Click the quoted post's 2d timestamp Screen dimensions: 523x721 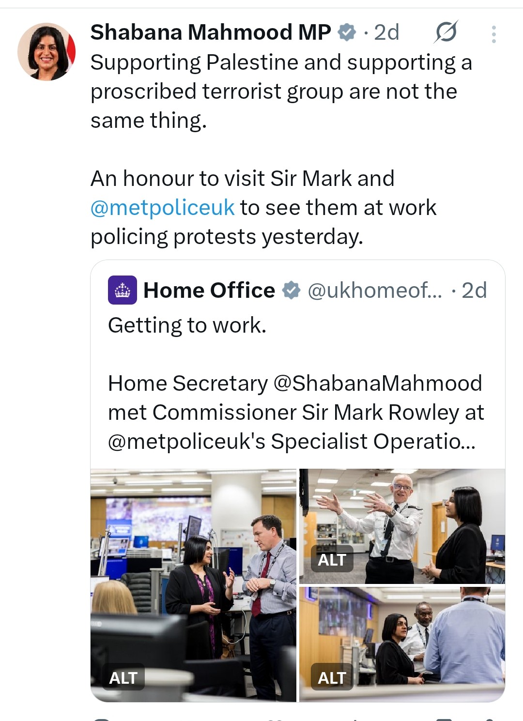[474, 290]
